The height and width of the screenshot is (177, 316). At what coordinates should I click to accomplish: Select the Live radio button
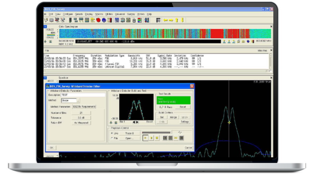pos(112,134)
